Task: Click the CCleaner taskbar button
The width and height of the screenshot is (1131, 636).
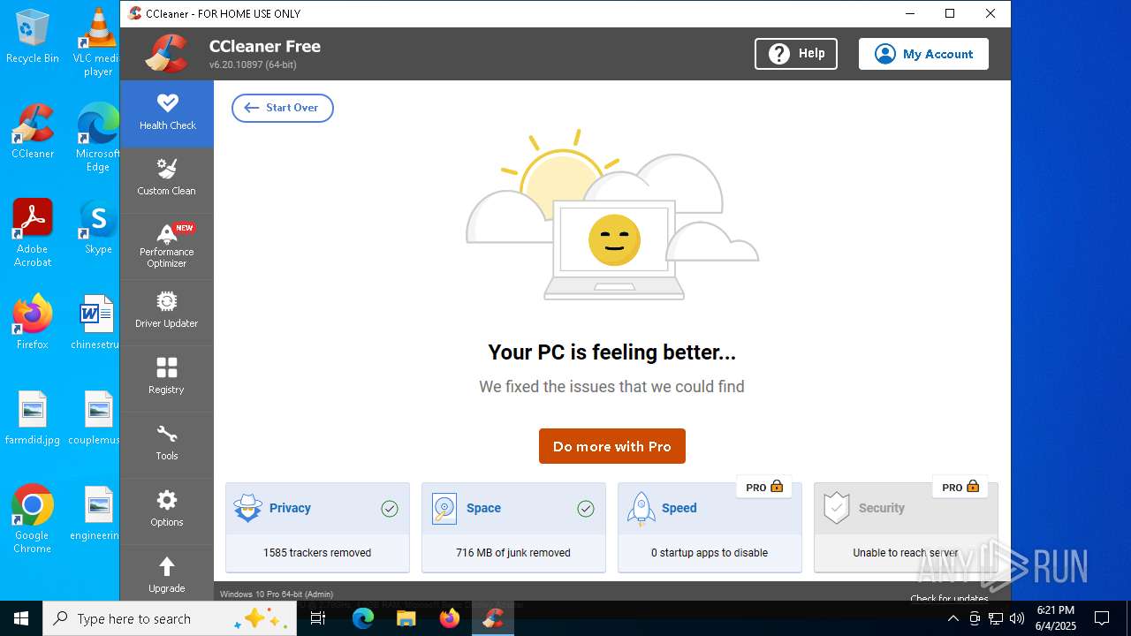Action: coord(493,618)
